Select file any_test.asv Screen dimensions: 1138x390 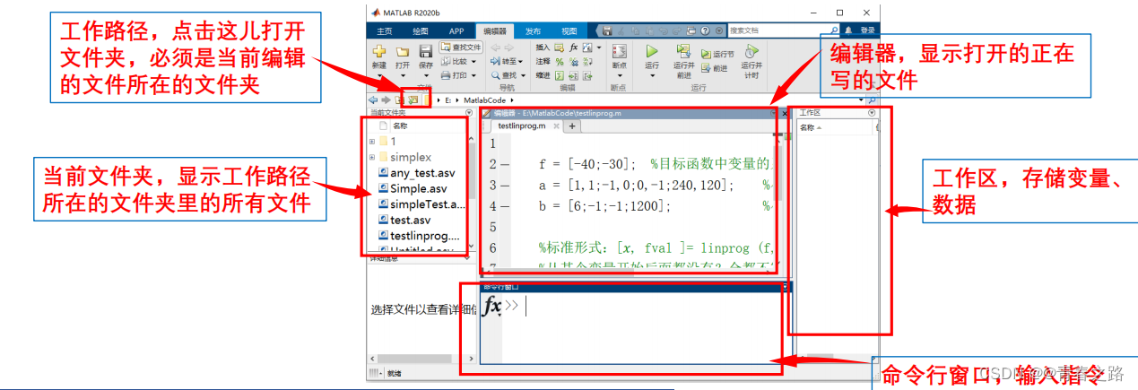(x=418, y=173)
